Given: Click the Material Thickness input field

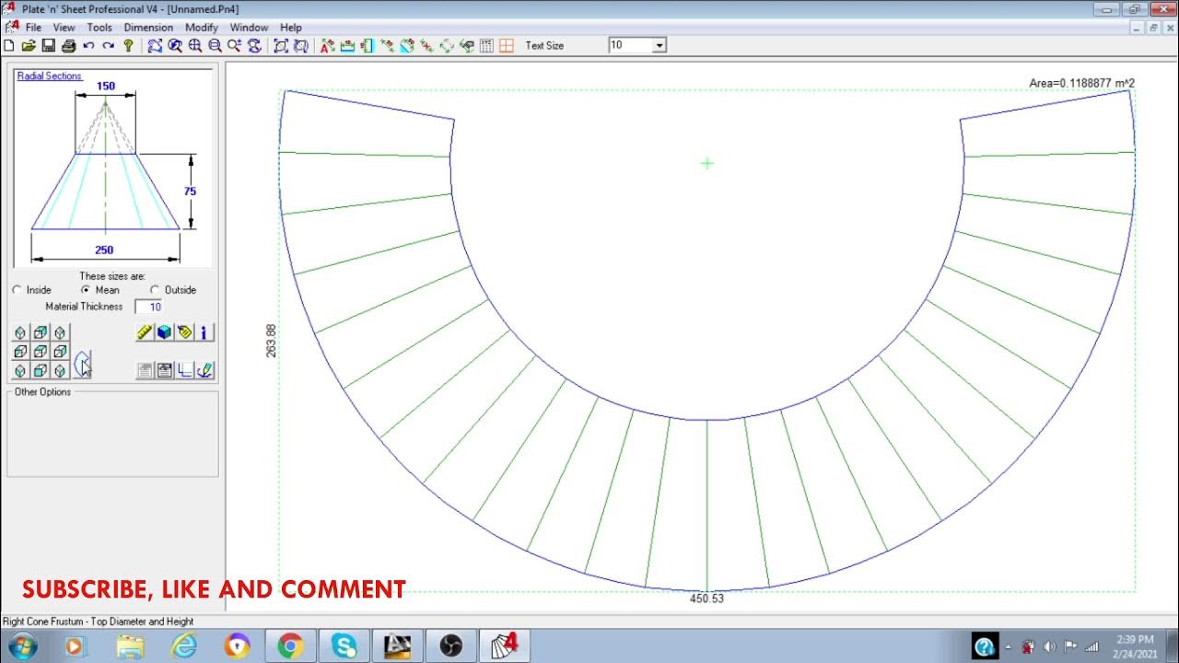Looking at the screenshot, I should 149,307.
